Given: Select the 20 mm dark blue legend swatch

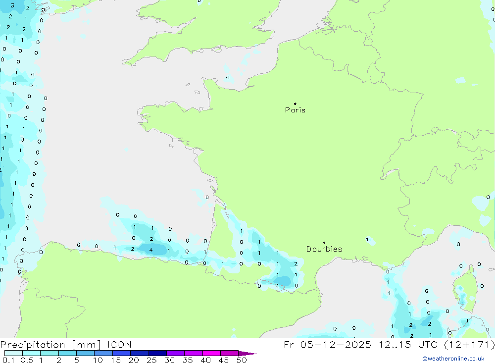Looking at the screenshot, I should [x=140, y=353].
